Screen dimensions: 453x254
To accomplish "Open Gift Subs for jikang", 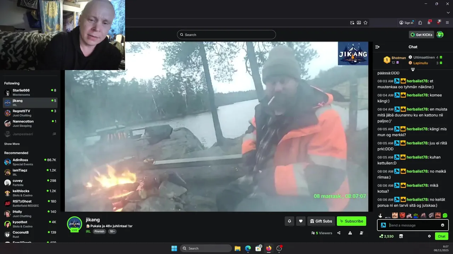I will 321,221.
